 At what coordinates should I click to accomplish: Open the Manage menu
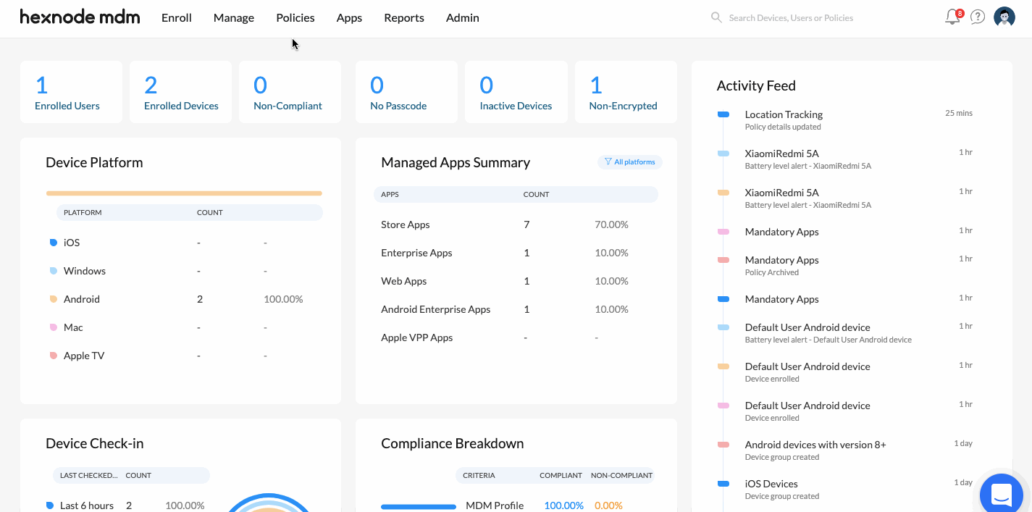coord(234,18)
